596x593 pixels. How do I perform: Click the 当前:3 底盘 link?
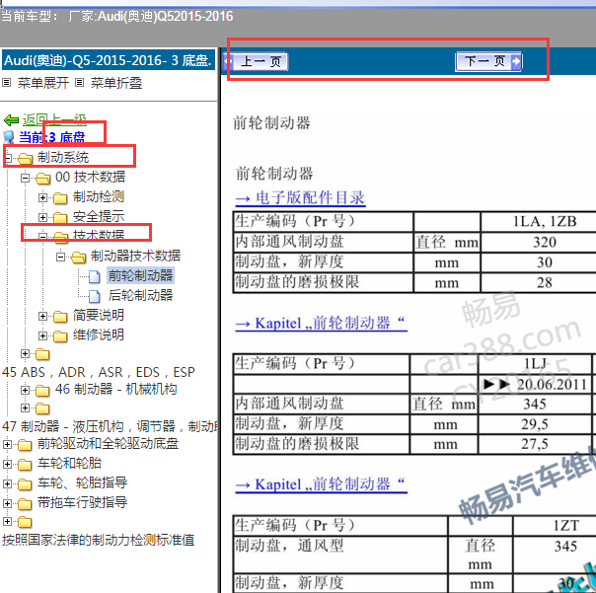tap(52, 137)
